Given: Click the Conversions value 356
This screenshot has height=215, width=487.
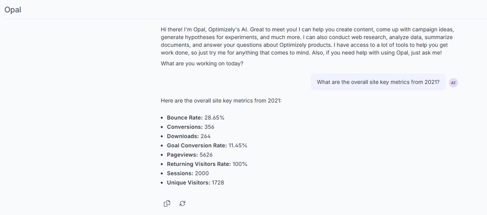Looking at the screenshot, I should coord(209,127).
